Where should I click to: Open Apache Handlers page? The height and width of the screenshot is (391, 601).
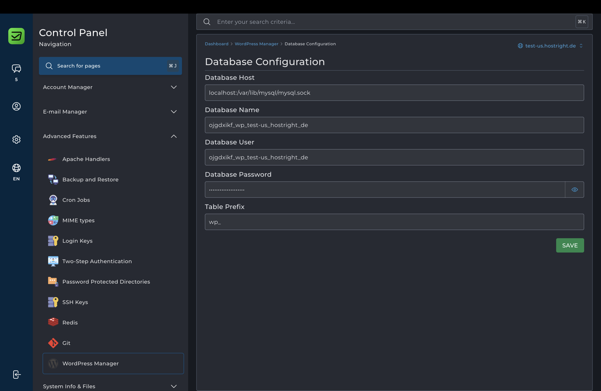pyautogui.click(x=86, y=159)
